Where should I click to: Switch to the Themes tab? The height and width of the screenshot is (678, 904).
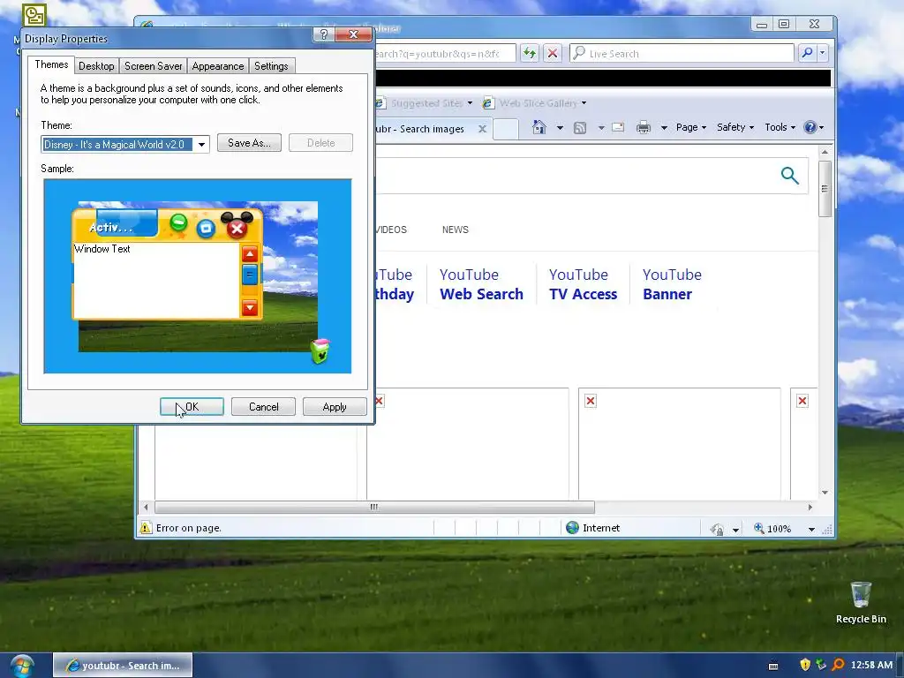click(51, 64)
